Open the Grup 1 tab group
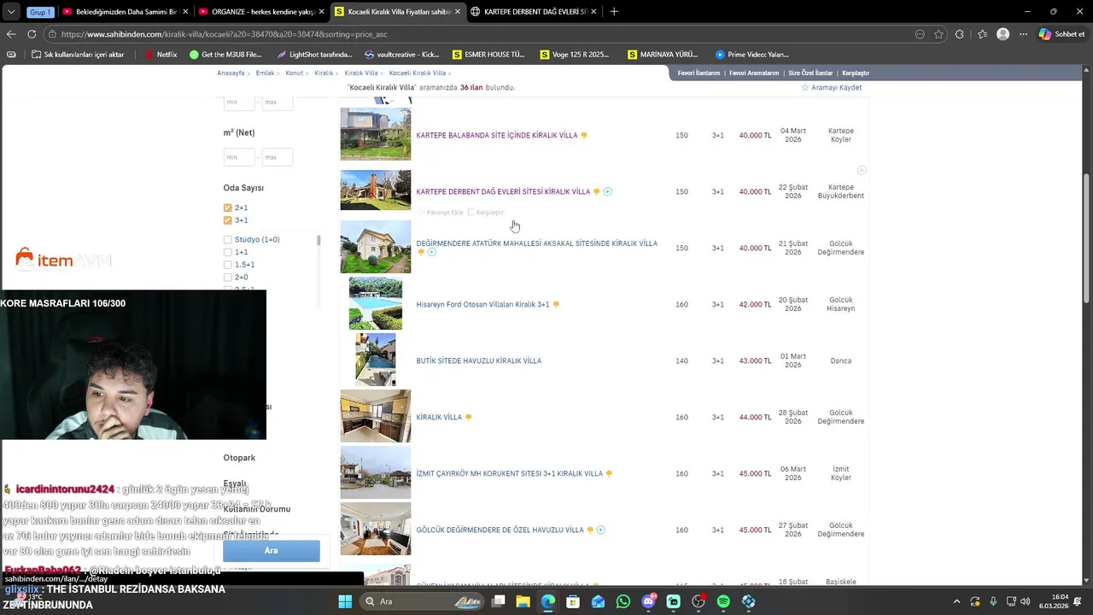 [x=39, y=12]
